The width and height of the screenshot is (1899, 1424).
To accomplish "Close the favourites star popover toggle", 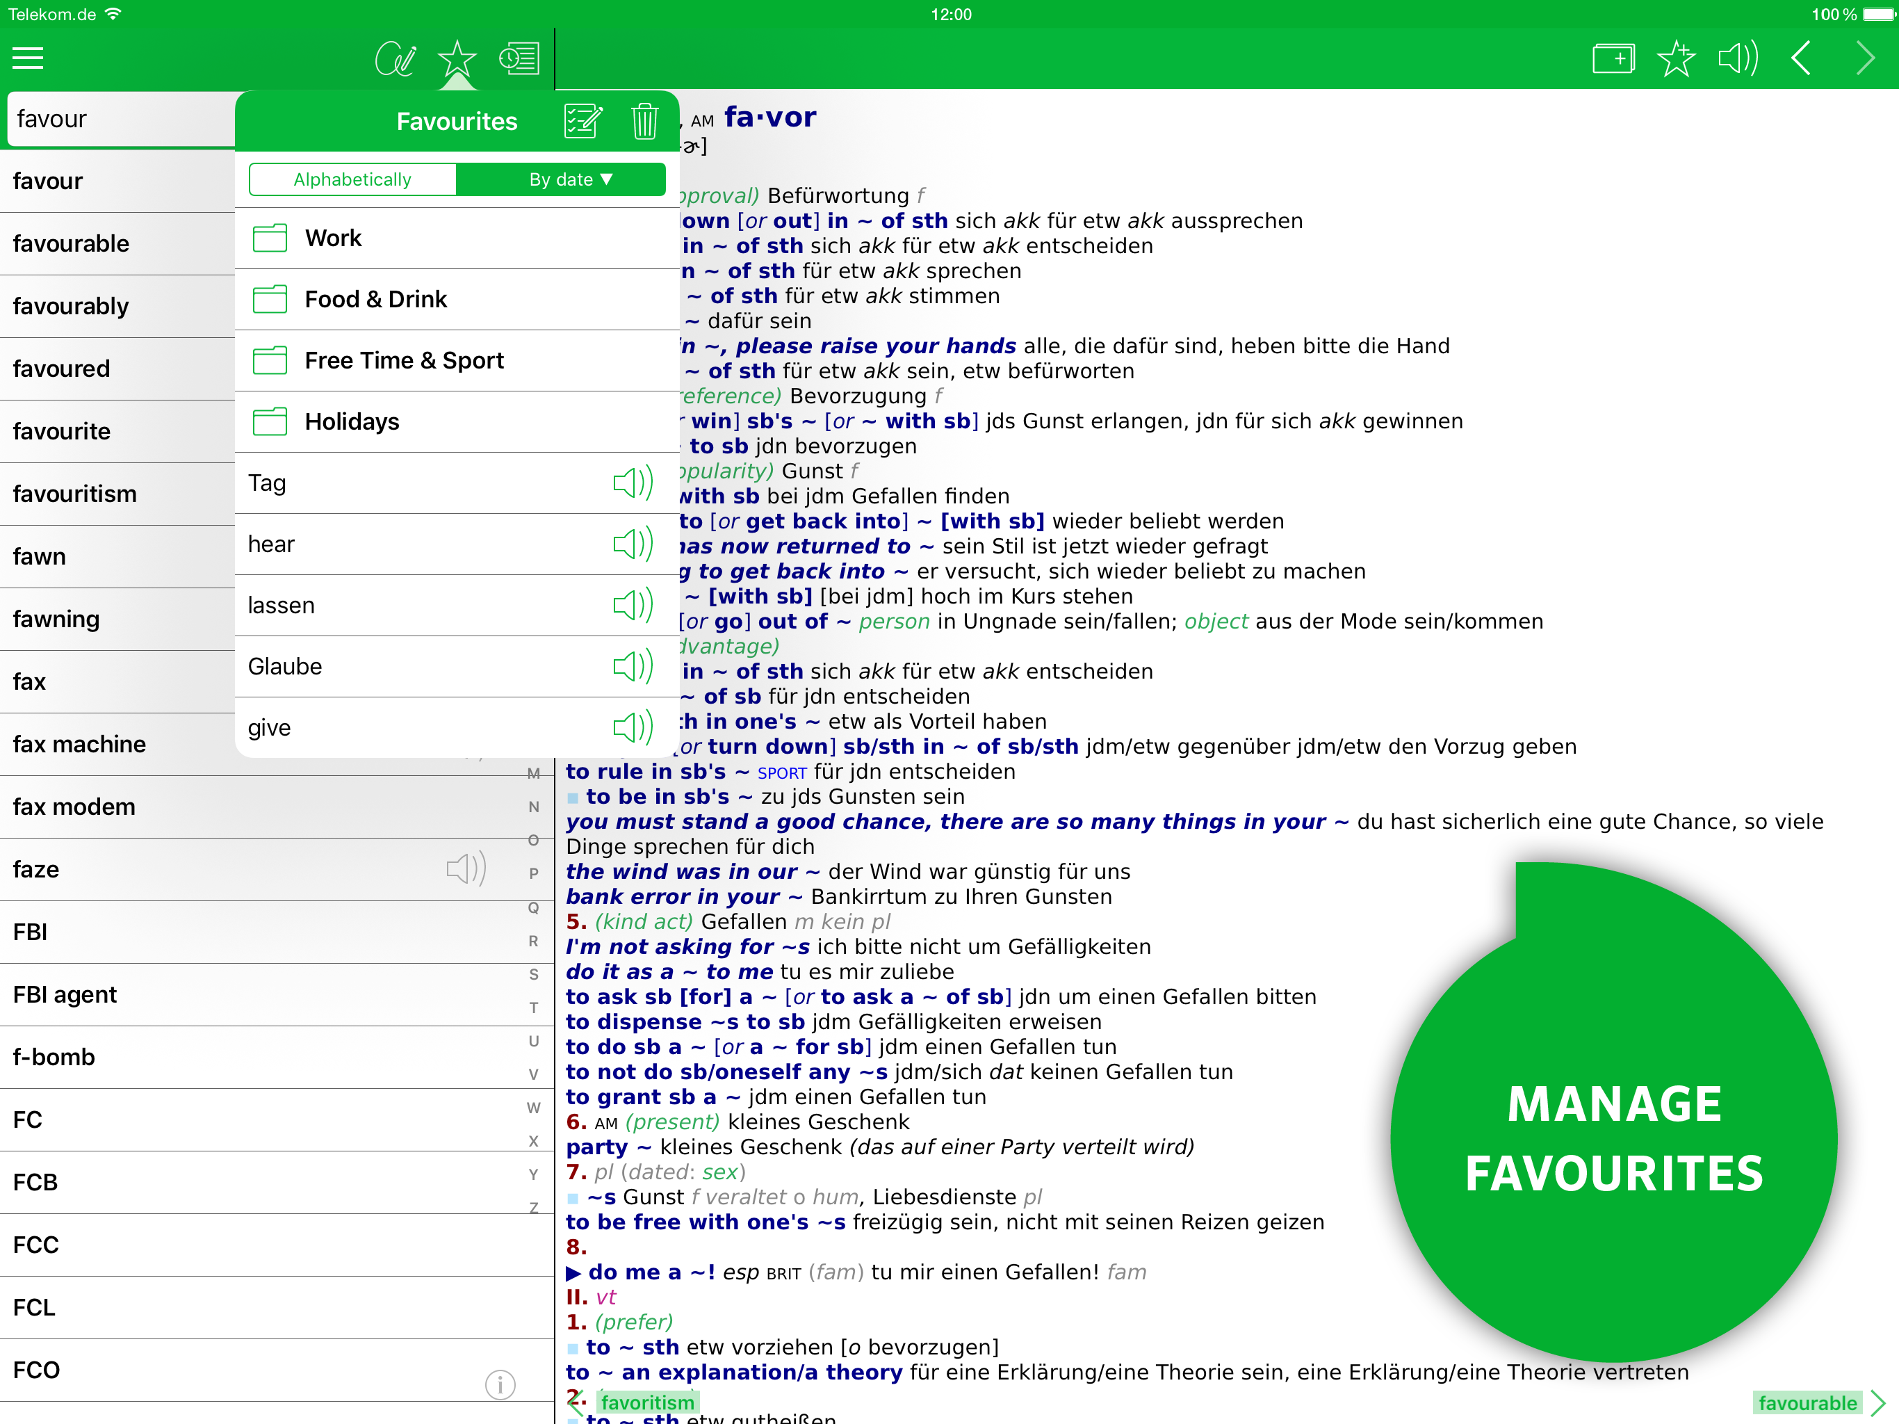I will 457,58.
